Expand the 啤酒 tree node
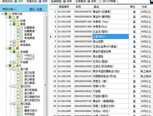The width and height of the screenshot is (153, 116). tap(11, 42)
